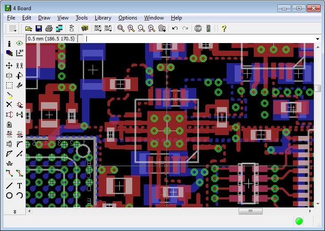Image resolution: width=325 pixels, height=231 pixels.
Task: Redraw the view with the magnifier icon
Action: tap(151, 28)
